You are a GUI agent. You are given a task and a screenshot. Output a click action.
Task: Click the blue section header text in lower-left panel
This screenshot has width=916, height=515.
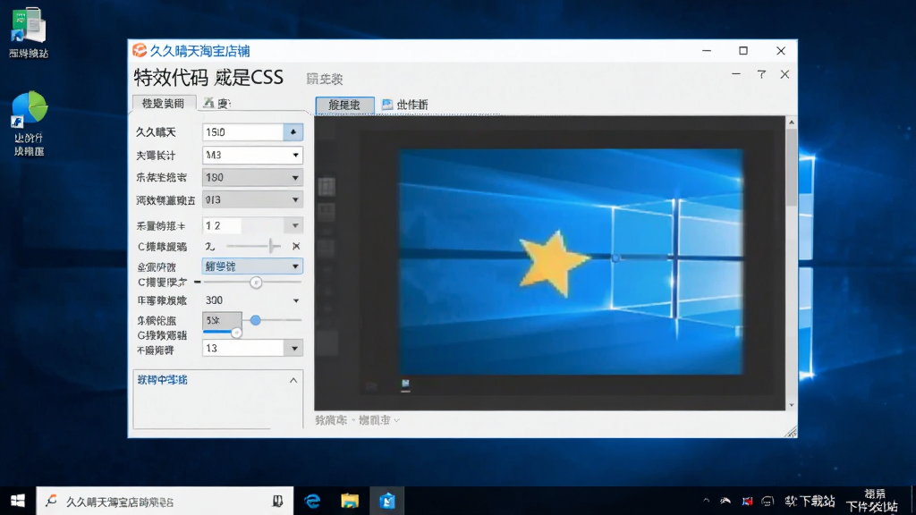click(x=163, y=380)
